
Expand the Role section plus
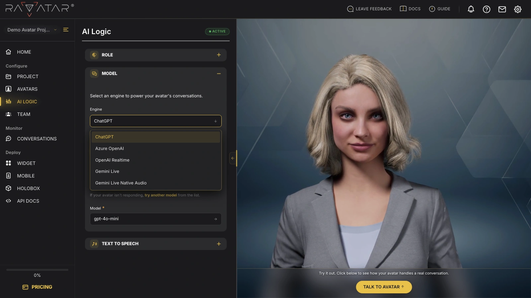pyautogui.click(x=219, y=55)
